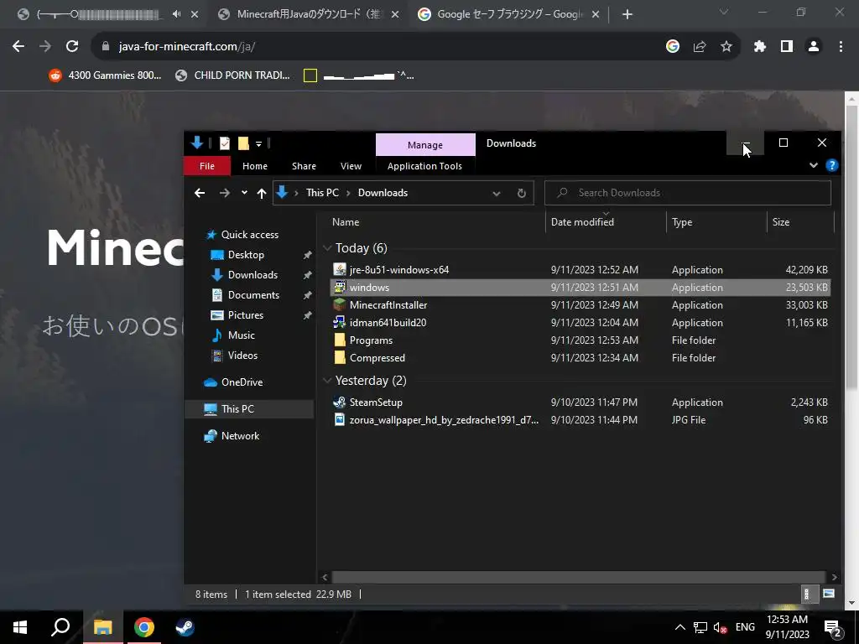Click the Manage contextual tab
The width and height of the screenshot is (859, 644).
click(x=425, y=145)
